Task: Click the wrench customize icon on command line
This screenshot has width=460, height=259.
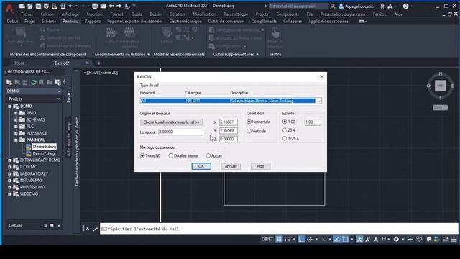Action: (x=96, y=229)
